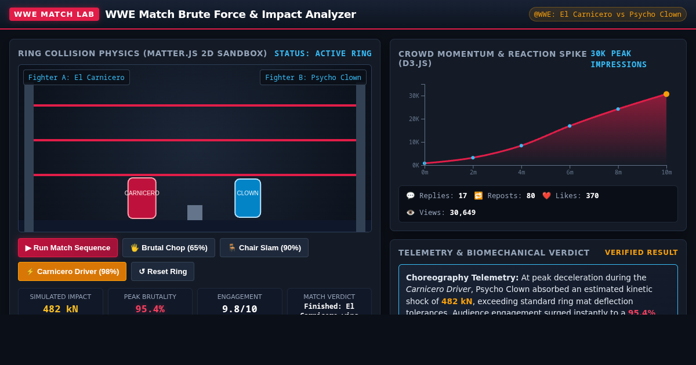This screenshot has width=696, height=365.
Task: Click the chart data point at 2m
Action: point(473,158)
